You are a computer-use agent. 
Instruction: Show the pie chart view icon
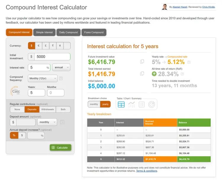pos(152,104)
